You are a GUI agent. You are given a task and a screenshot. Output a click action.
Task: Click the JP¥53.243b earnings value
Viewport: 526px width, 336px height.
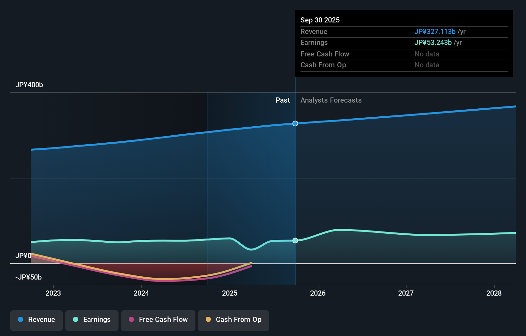pos(433,42)
